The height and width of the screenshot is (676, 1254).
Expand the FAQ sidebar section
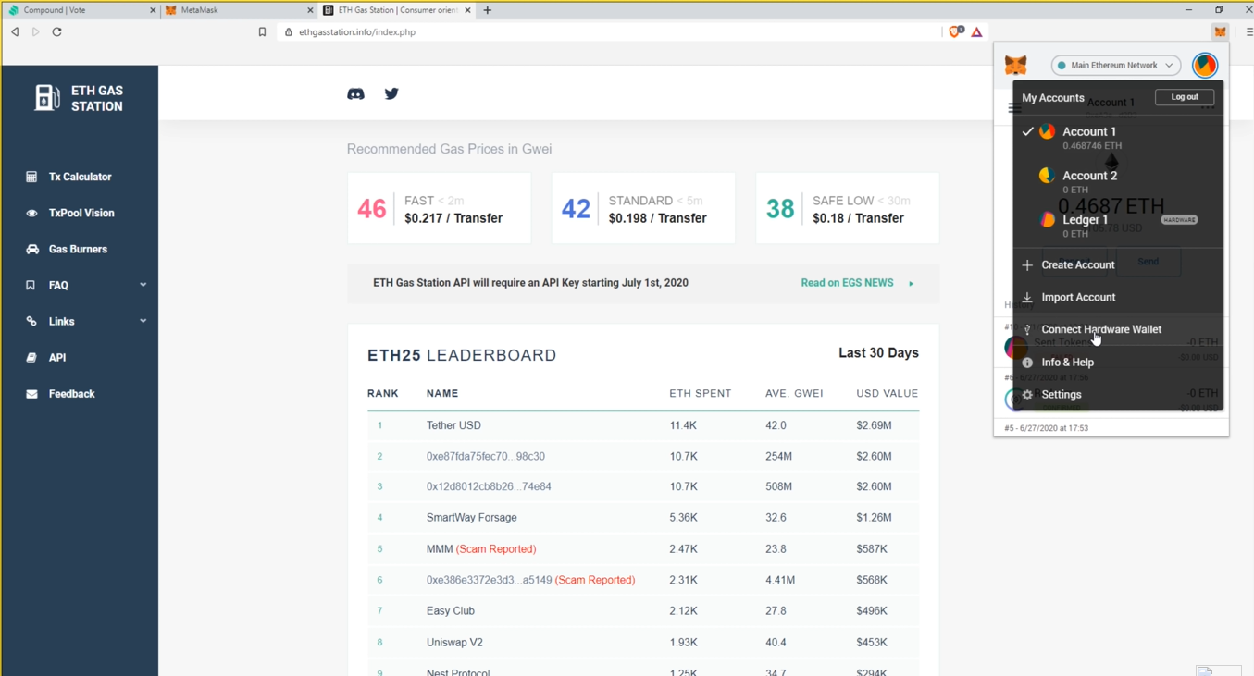click(x=84, y=285)
